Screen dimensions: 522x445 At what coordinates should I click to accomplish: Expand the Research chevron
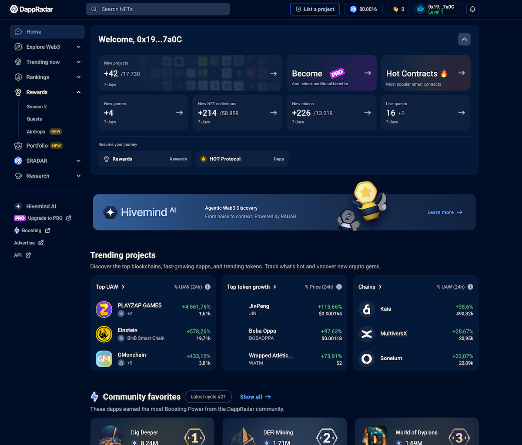coord(79,176)
